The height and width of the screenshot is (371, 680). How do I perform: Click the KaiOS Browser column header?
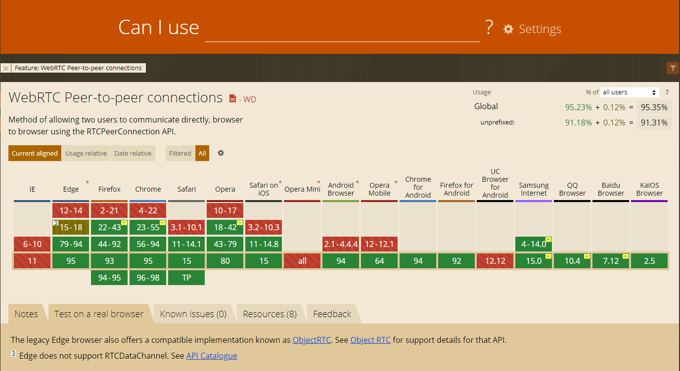click(x=649, y=189)
